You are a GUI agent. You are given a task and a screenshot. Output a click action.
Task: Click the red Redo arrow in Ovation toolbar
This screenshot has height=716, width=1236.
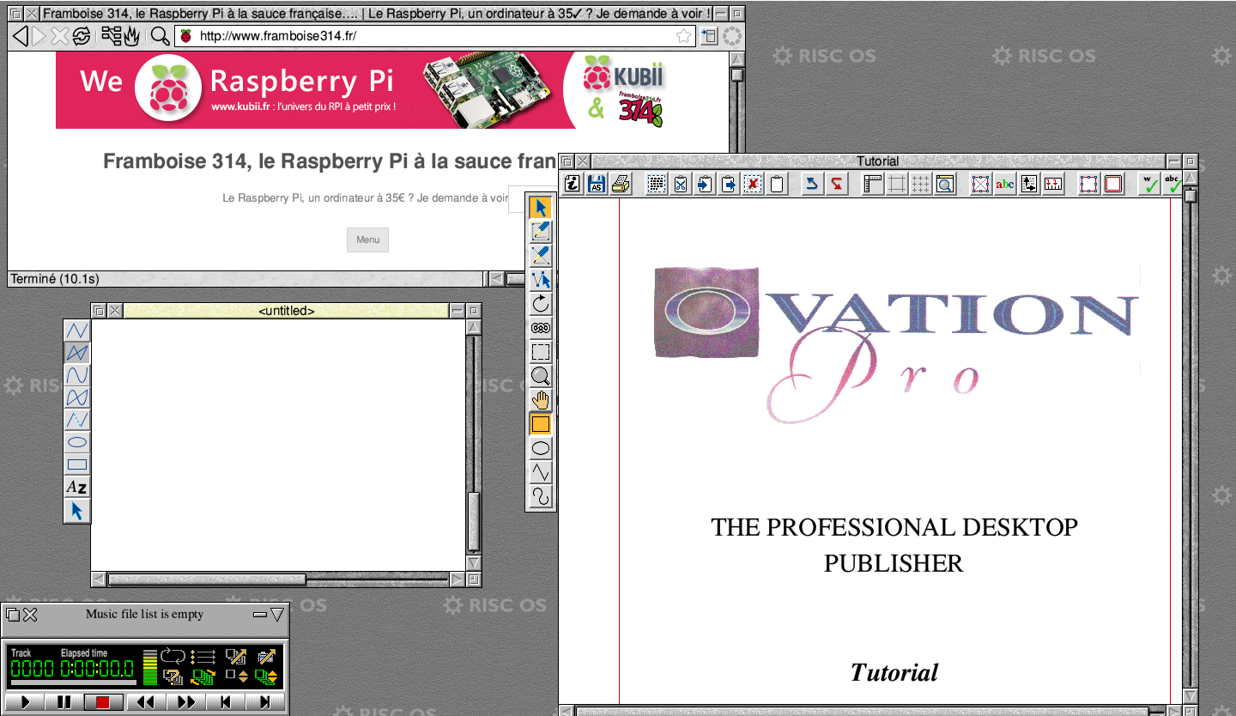tap(837, 184)
